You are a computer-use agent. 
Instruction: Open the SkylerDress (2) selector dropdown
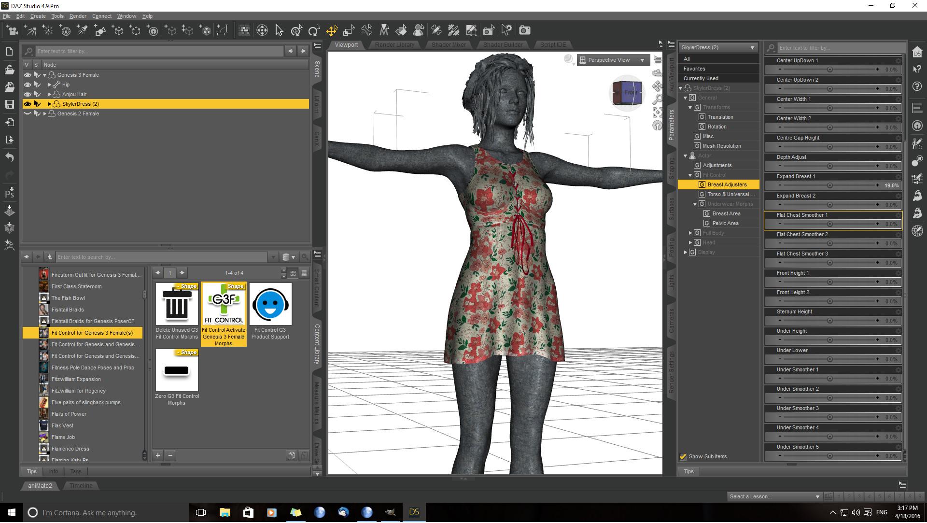tap(717, 47)
